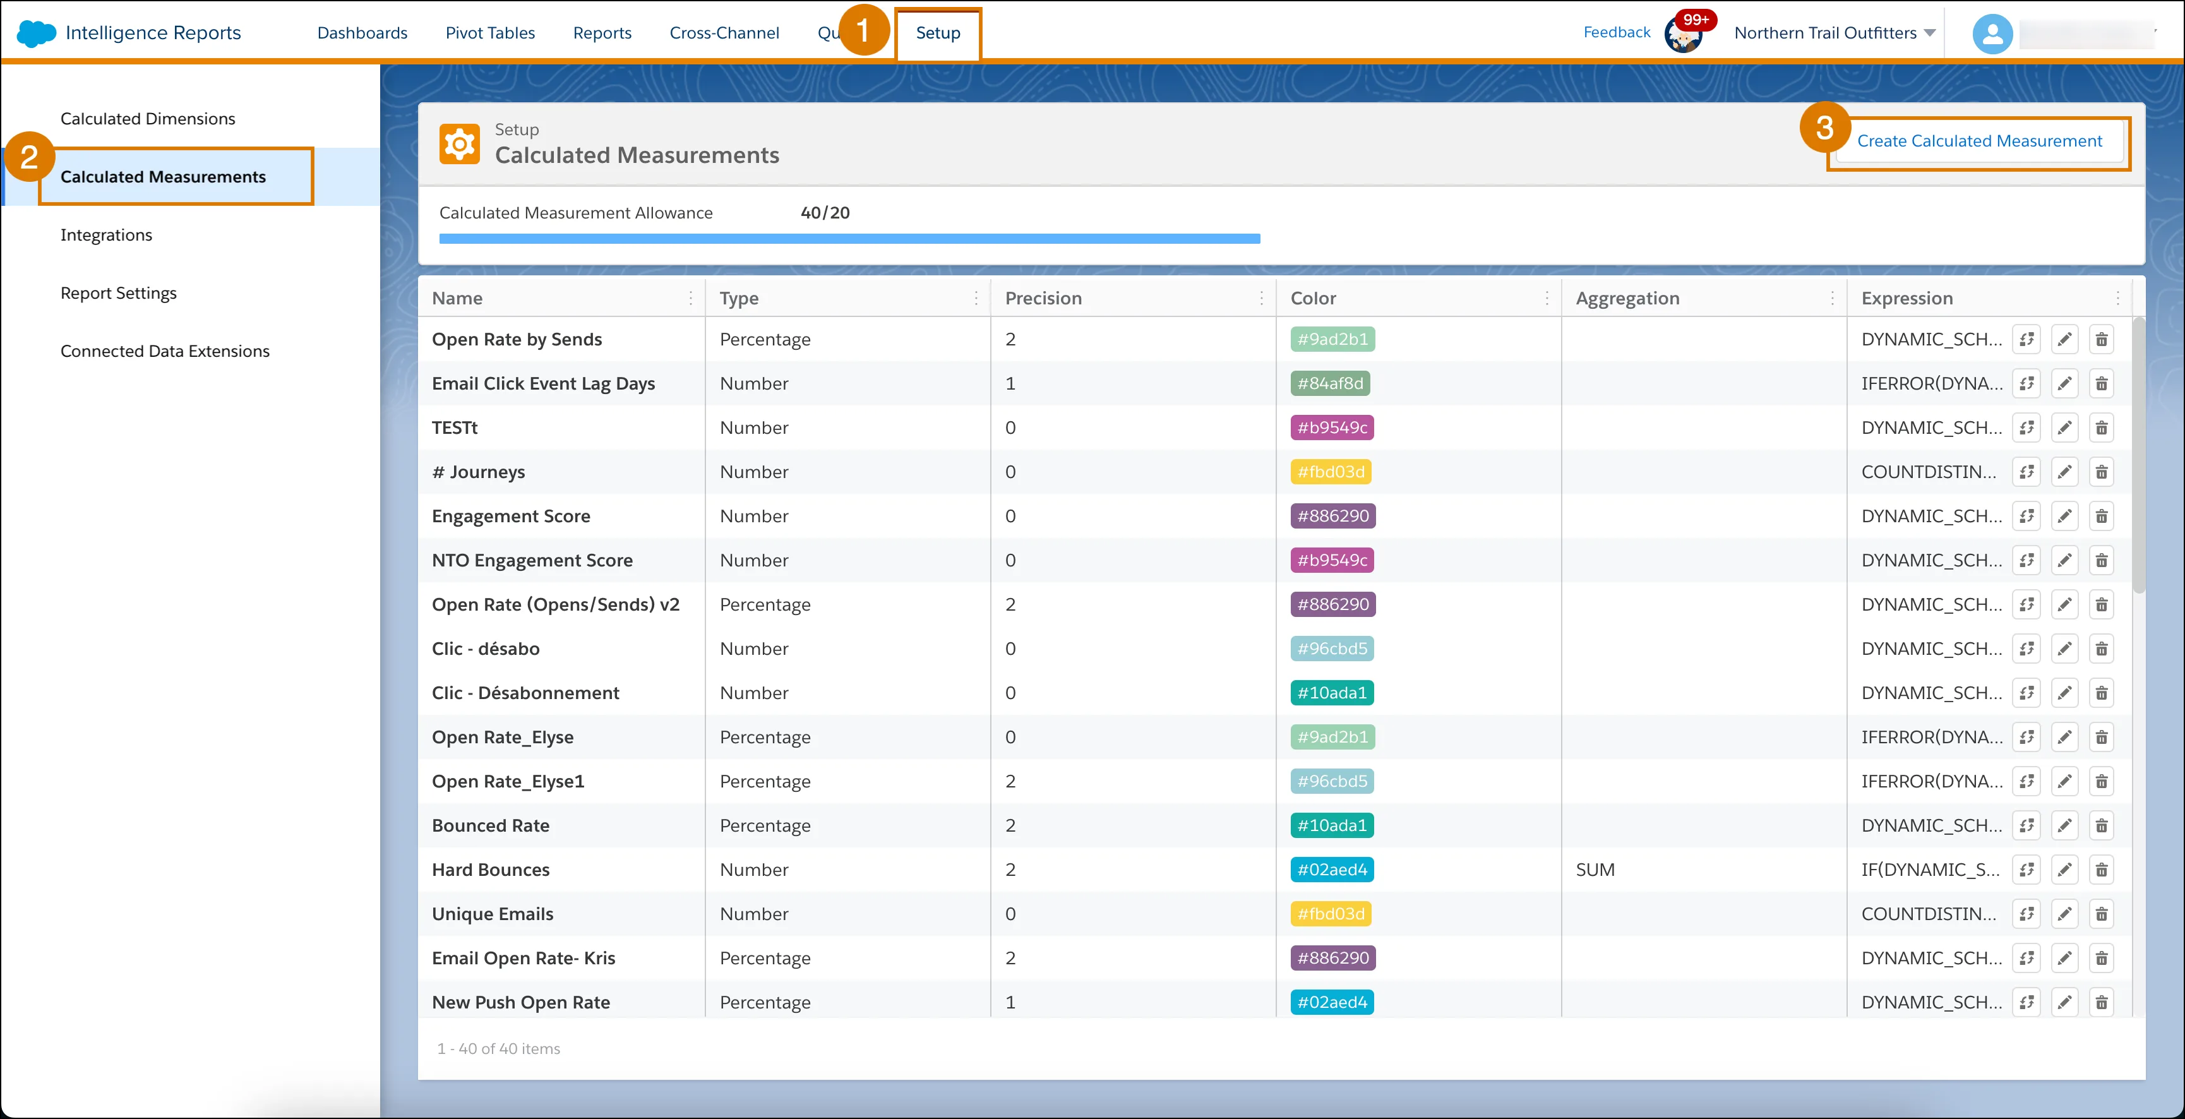Viewport: 2185px width, 1119px height.
Task: Click the edit icon for Open Rate by Sends
Action: coord(2065,338)
